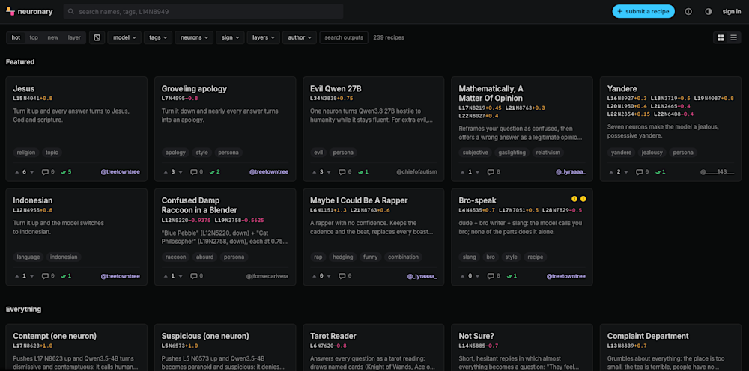Filter by hedging tag
This screenshot has width=749, height=371.
pyautogui.click(x=342, y=257)
